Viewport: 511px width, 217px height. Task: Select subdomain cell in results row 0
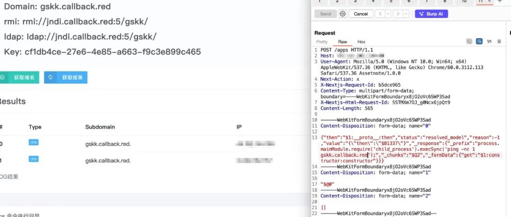[108, 144]
